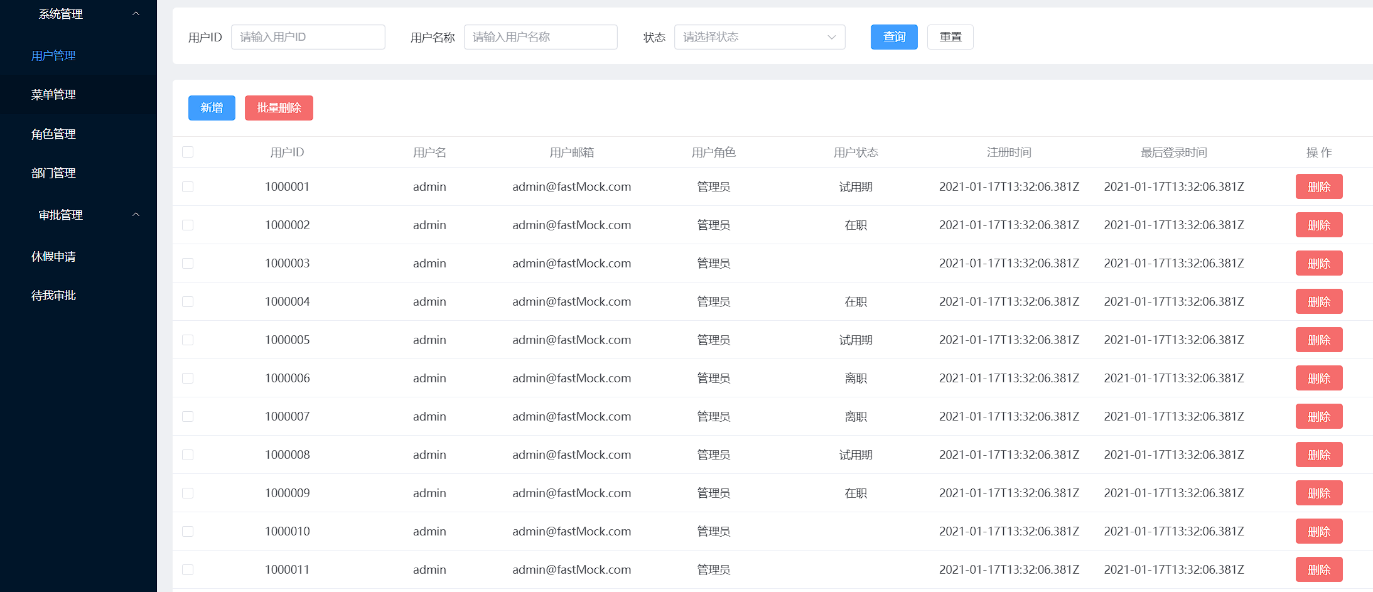Collapse the 系统管理 menu group
The width and height of the screenshot is (1373, 592).
[x=78, y=14]
